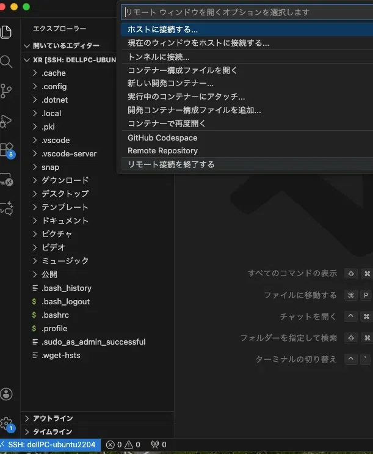Click the エクスプローラー sidebar title
This screenshot has width=373, height=454.
pyautogui.click(x=60, y=29)
